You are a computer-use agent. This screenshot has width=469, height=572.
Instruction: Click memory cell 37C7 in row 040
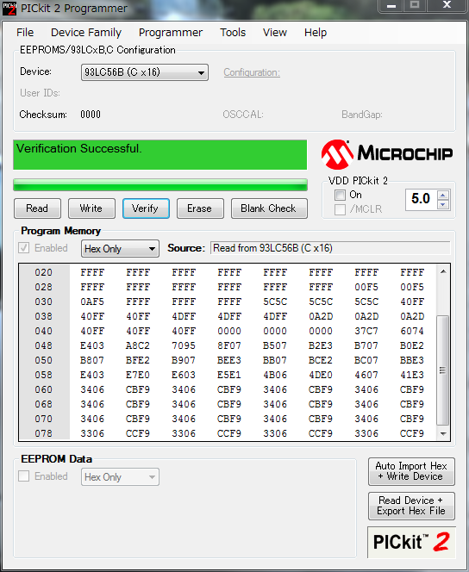[x=366, y=332]
